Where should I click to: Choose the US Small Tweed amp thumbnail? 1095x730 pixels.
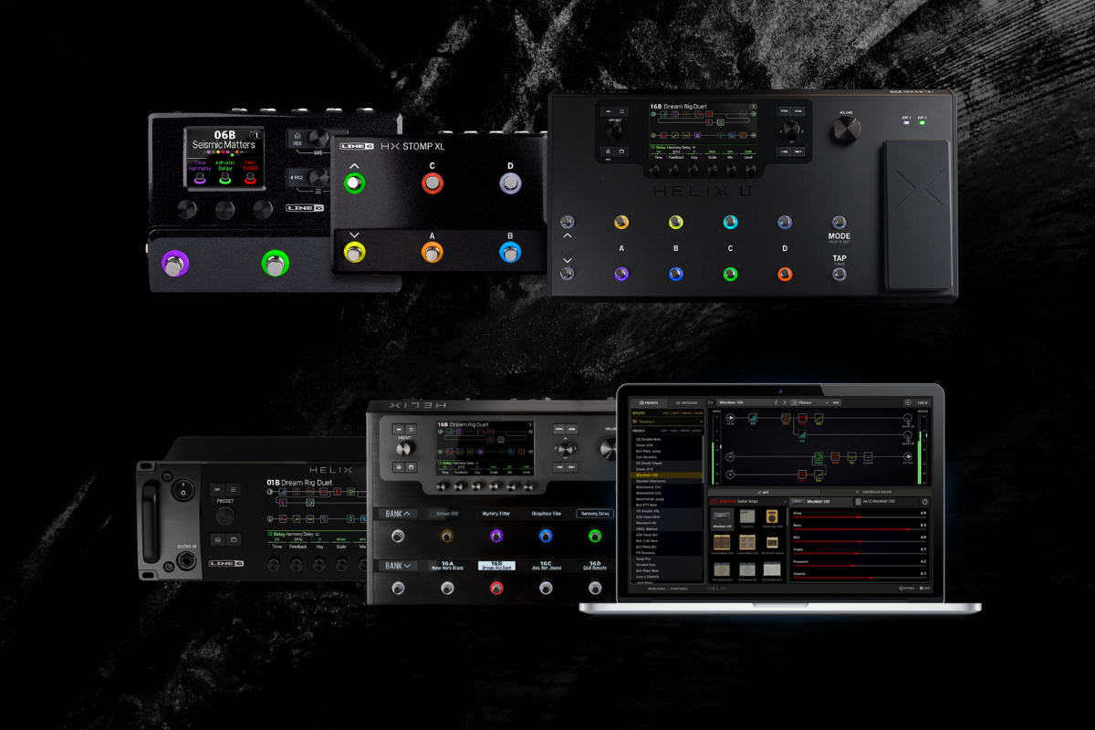(x=772, y=544)
